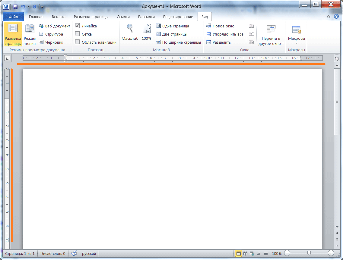Viewport: 343px width, 260px height.
Task: Select draft view icon in status bar
Action: (x=265, y=253)
